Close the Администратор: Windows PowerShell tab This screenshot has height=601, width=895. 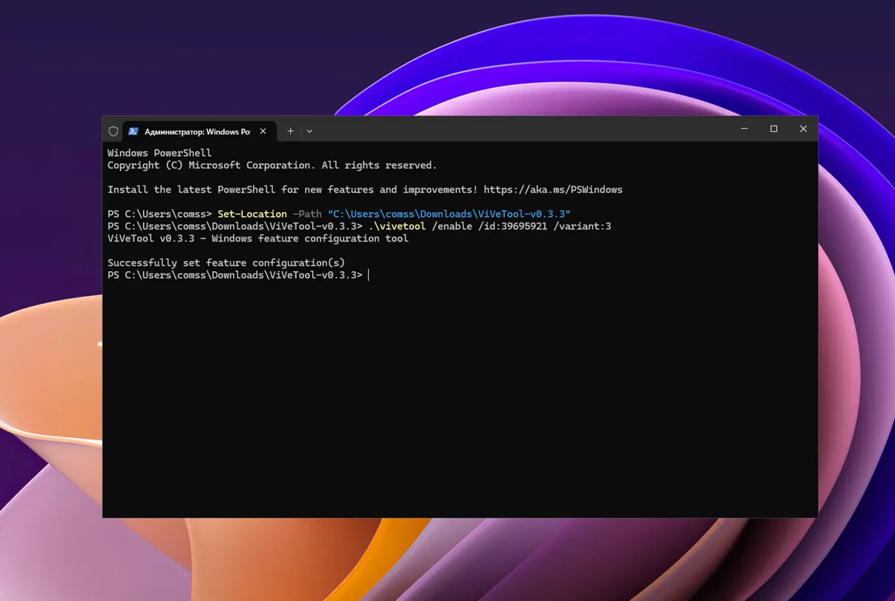(x=263, y=131)
